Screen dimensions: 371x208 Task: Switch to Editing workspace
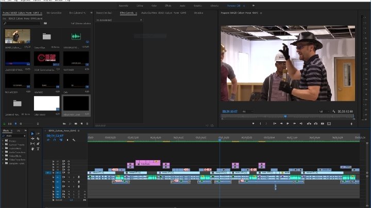tap(140, 6)
